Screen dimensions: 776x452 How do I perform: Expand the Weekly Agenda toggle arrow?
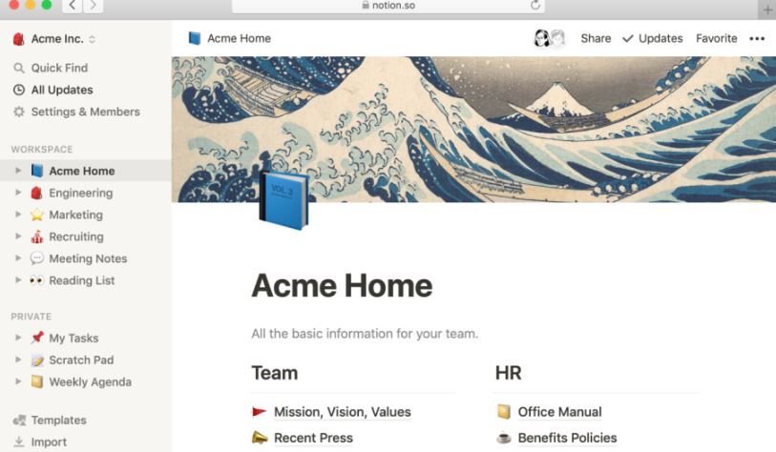(x=18, y=381)
